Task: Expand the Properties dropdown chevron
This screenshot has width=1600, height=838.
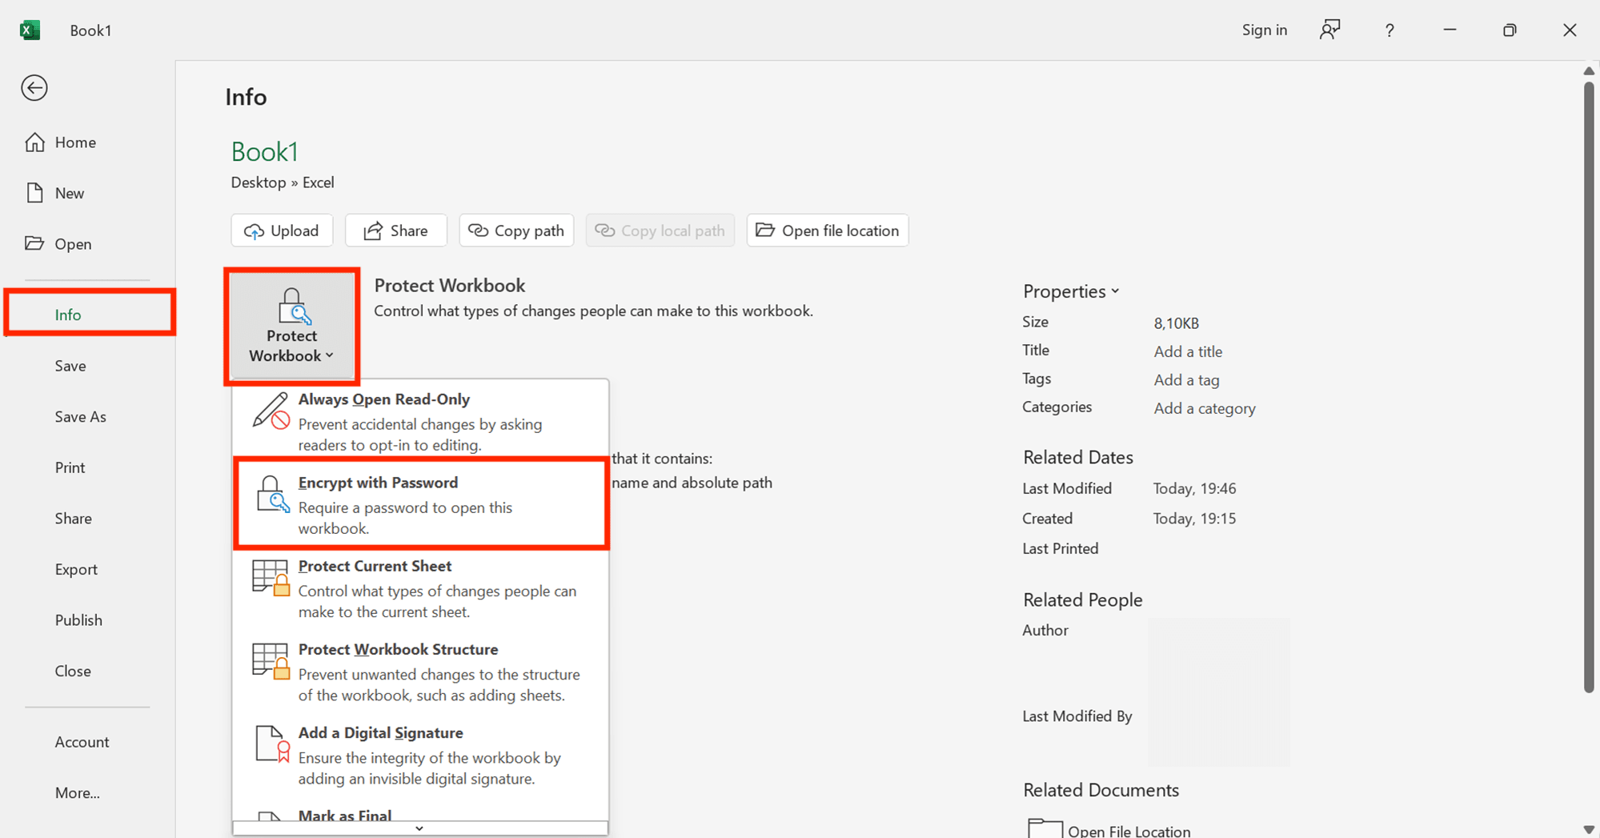Action: click(1115, 291)
